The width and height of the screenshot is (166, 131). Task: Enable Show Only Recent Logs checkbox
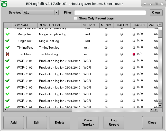point(76,18)
